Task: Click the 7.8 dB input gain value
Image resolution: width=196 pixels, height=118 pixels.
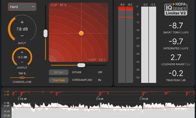Action: 22,29
